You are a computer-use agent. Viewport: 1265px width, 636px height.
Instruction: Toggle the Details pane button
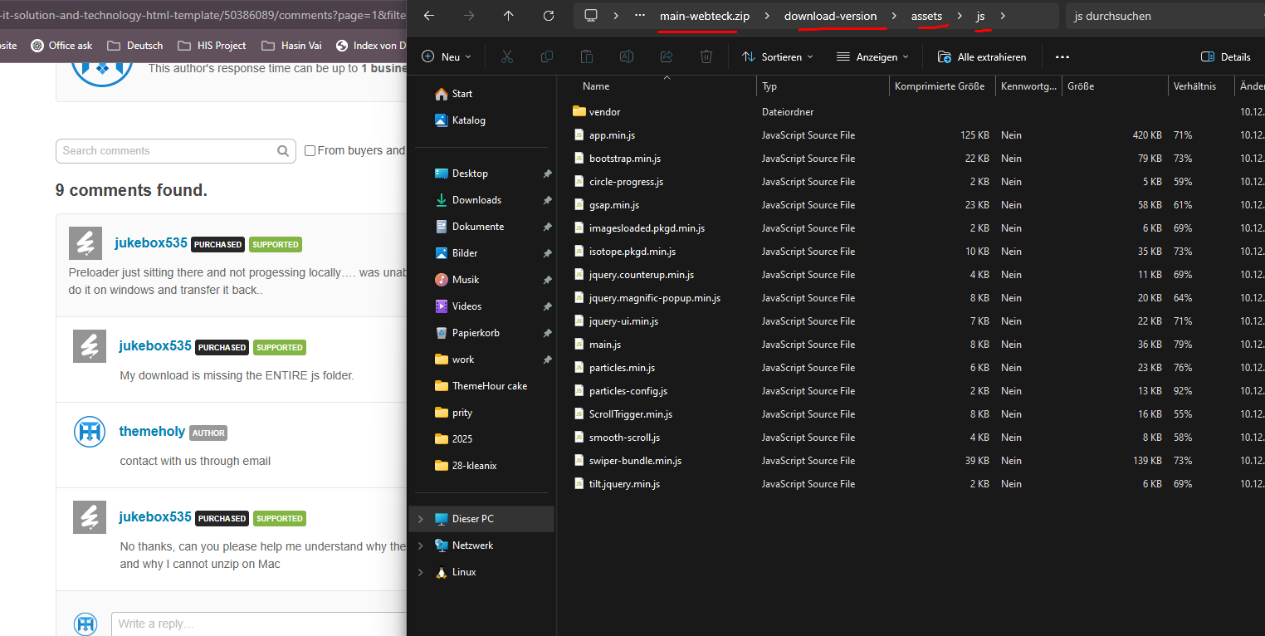click(x=1226, y=56)
